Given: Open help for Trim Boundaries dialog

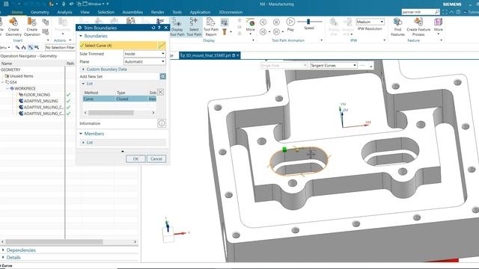Looking at the screenshot, I should pyautogui.click(x=159, y=28).
